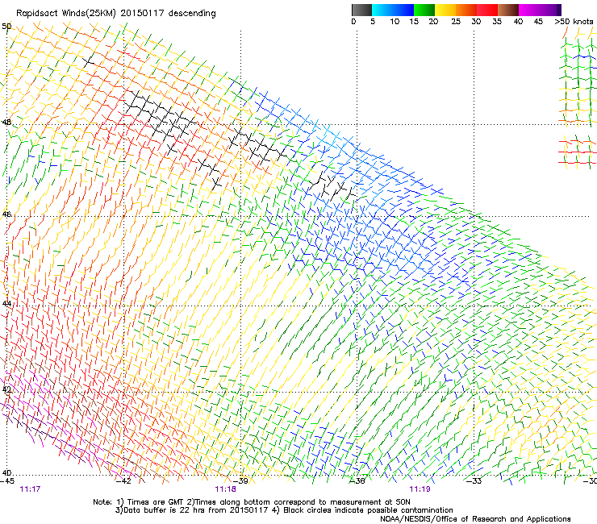Click longitude label '-39' on the bottom axis
Screen dimensions: 597x524
point(240,481)
